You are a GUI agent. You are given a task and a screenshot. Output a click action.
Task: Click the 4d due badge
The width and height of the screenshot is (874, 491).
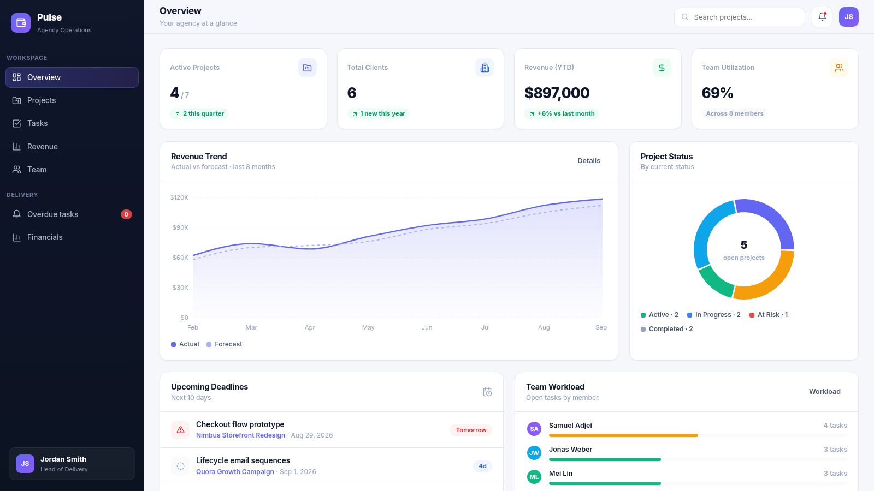[x=482, y=466]
